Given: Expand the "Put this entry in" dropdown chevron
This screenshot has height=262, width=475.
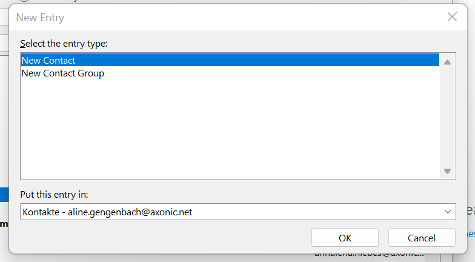Looking at the screenshot, I should [x=448, y=212].
